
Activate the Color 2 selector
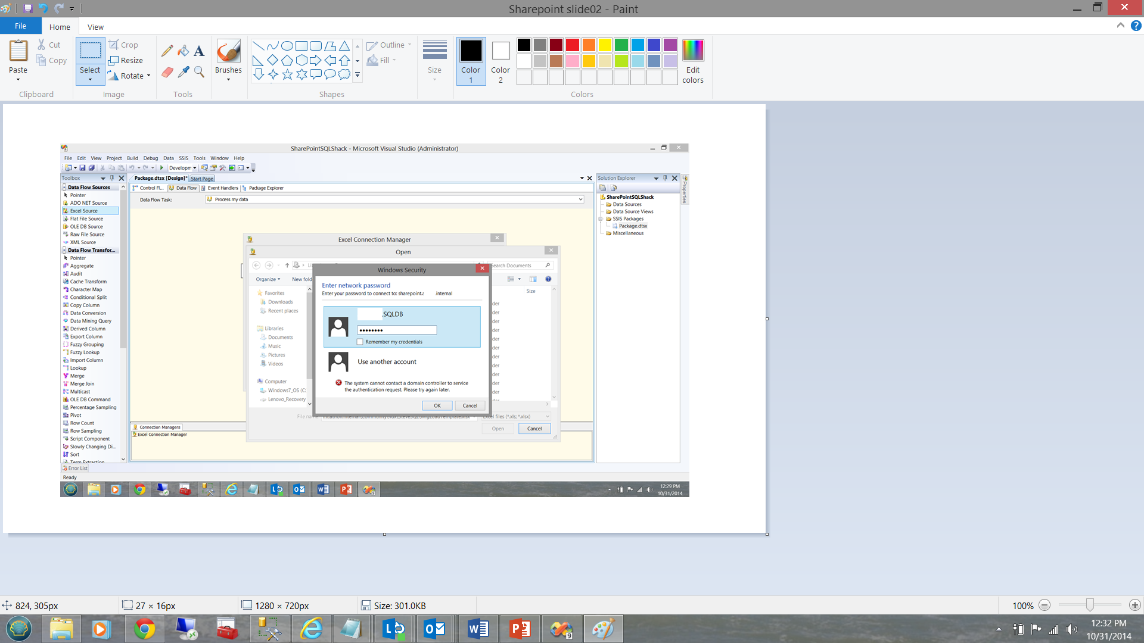[500, 61]
